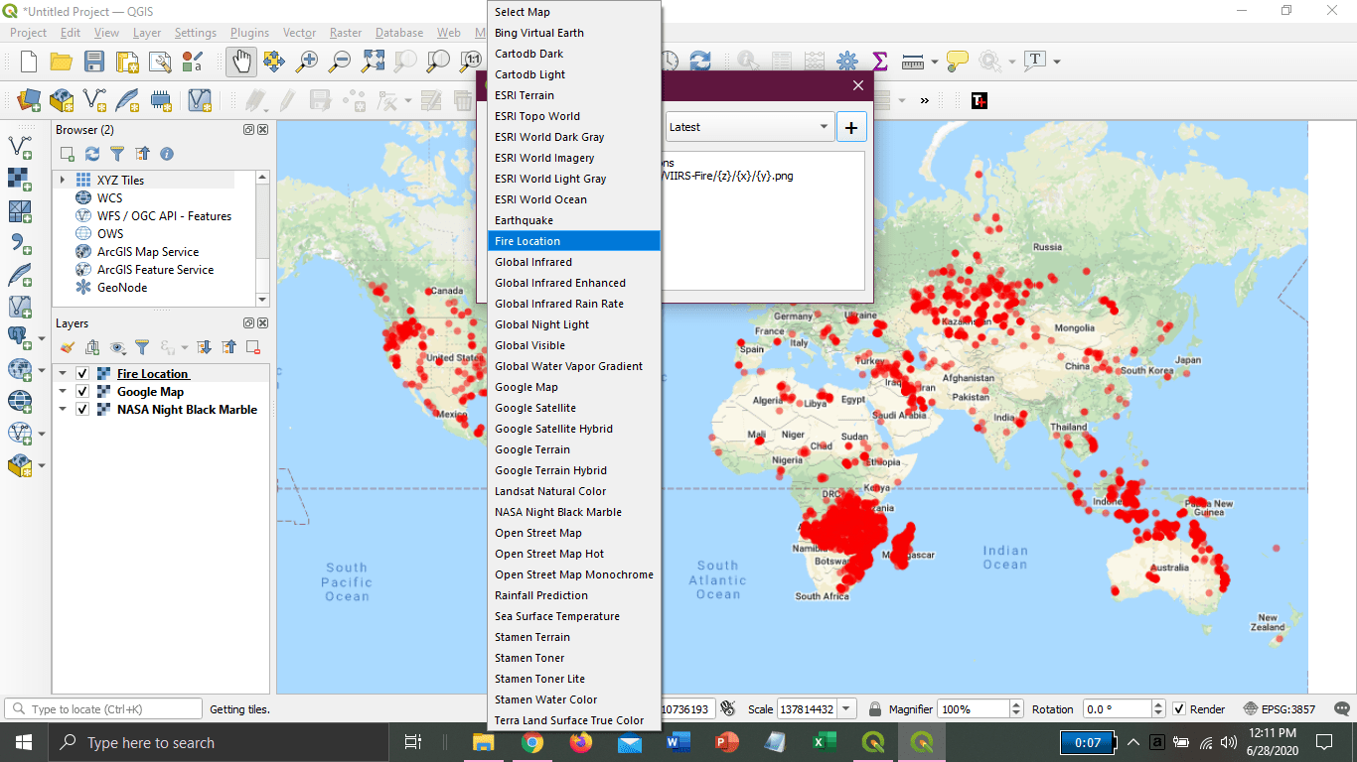Uncheck Google Map layer visibility
This screenshot has height=762, width=1357.
pyautogui.click(x=82, y=392)
